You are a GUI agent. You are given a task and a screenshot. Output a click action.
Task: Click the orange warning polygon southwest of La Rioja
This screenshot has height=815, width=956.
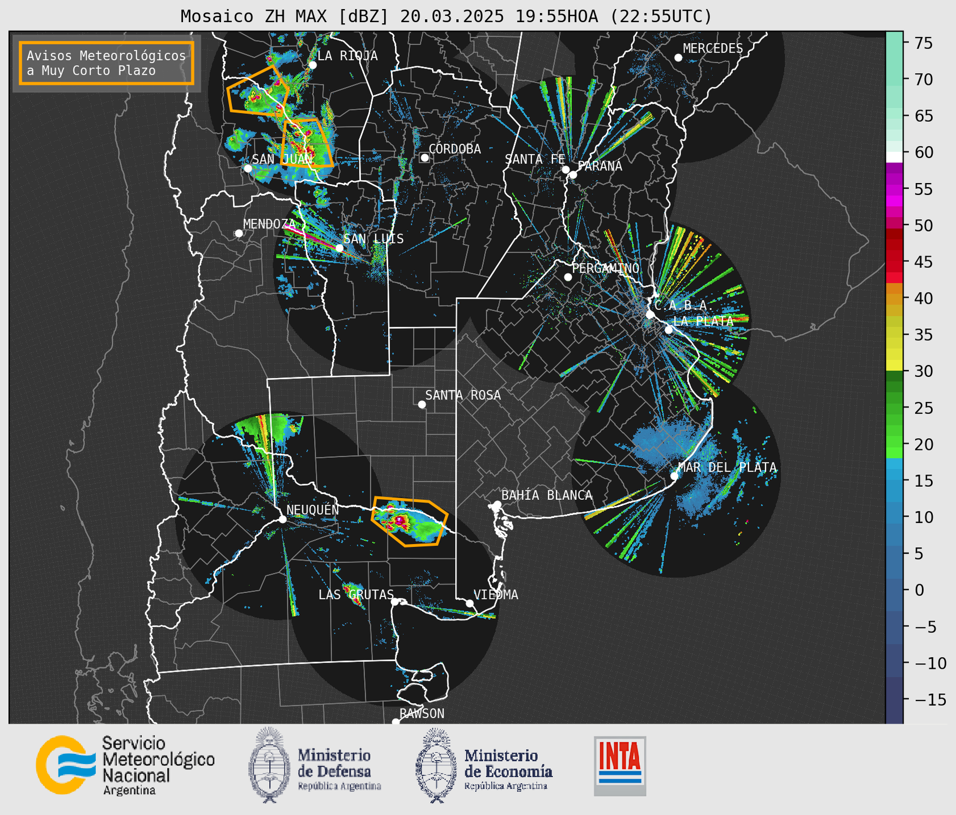(258, 91)
